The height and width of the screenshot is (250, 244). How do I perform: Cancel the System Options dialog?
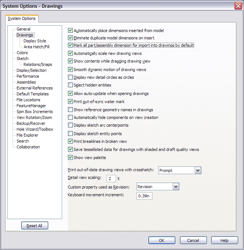(x=193, y=240)
